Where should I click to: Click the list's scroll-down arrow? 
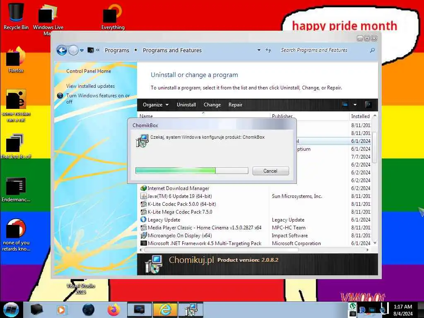click(375, 243)
